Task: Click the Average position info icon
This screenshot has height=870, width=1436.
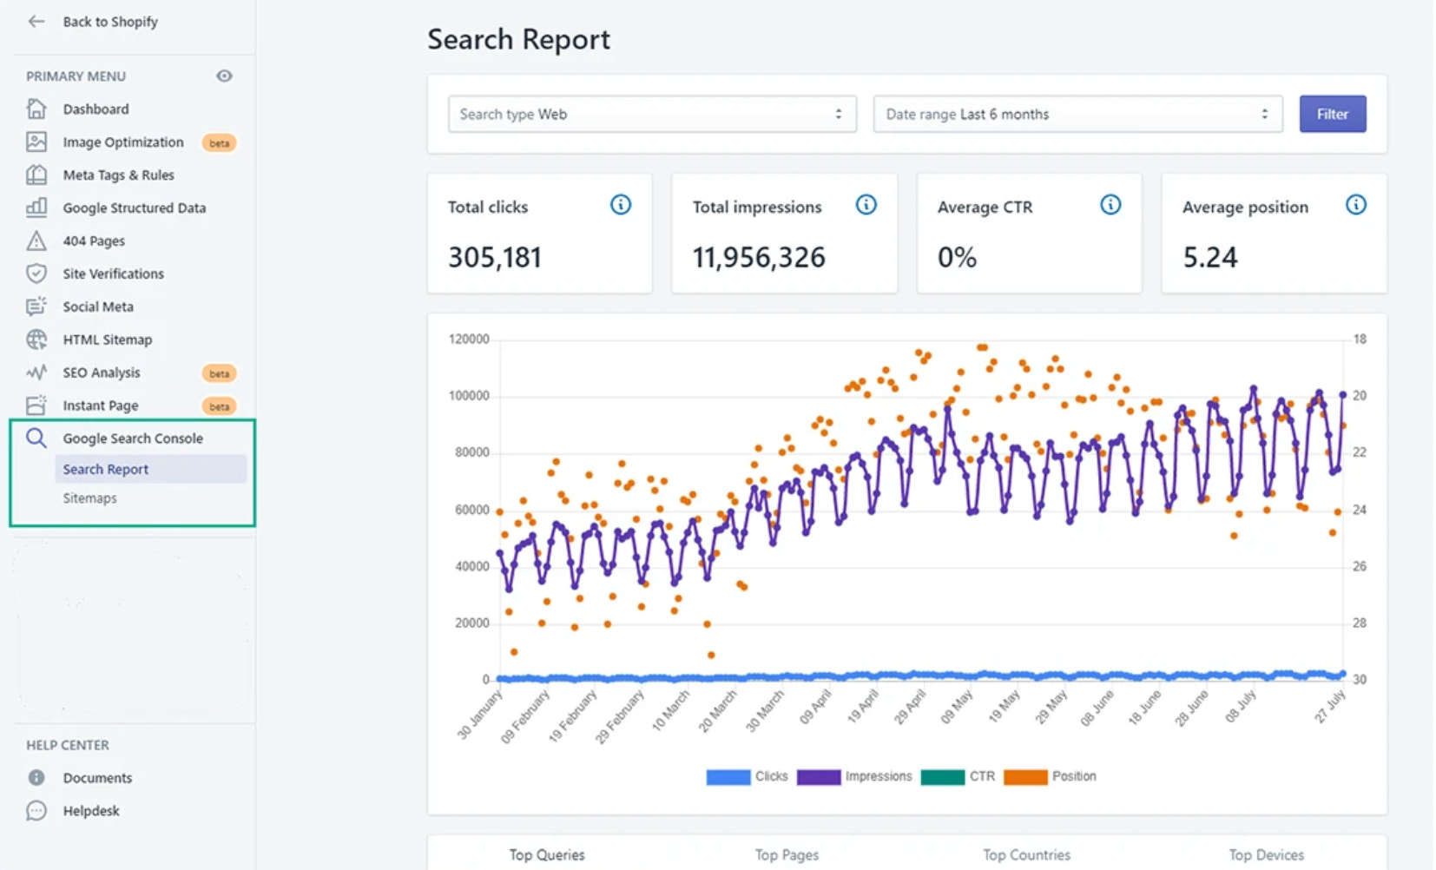Action: coord(1355,205)
